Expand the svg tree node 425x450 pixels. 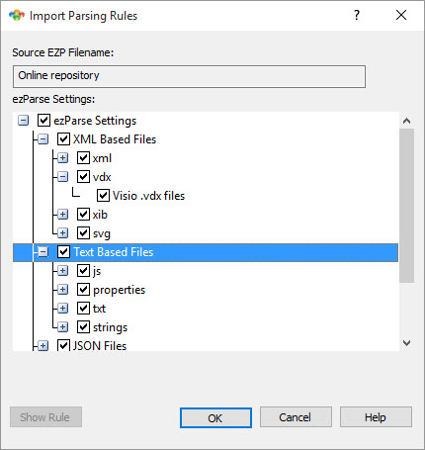[x=62, y=233]
